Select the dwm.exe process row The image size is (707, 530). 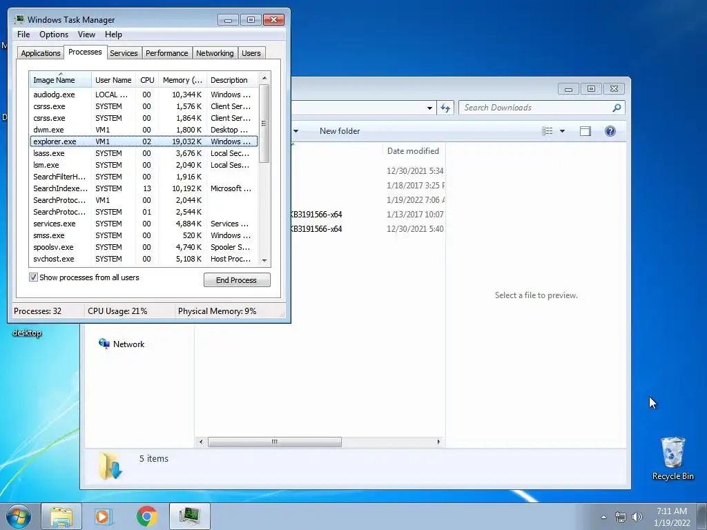pos(144,130)
